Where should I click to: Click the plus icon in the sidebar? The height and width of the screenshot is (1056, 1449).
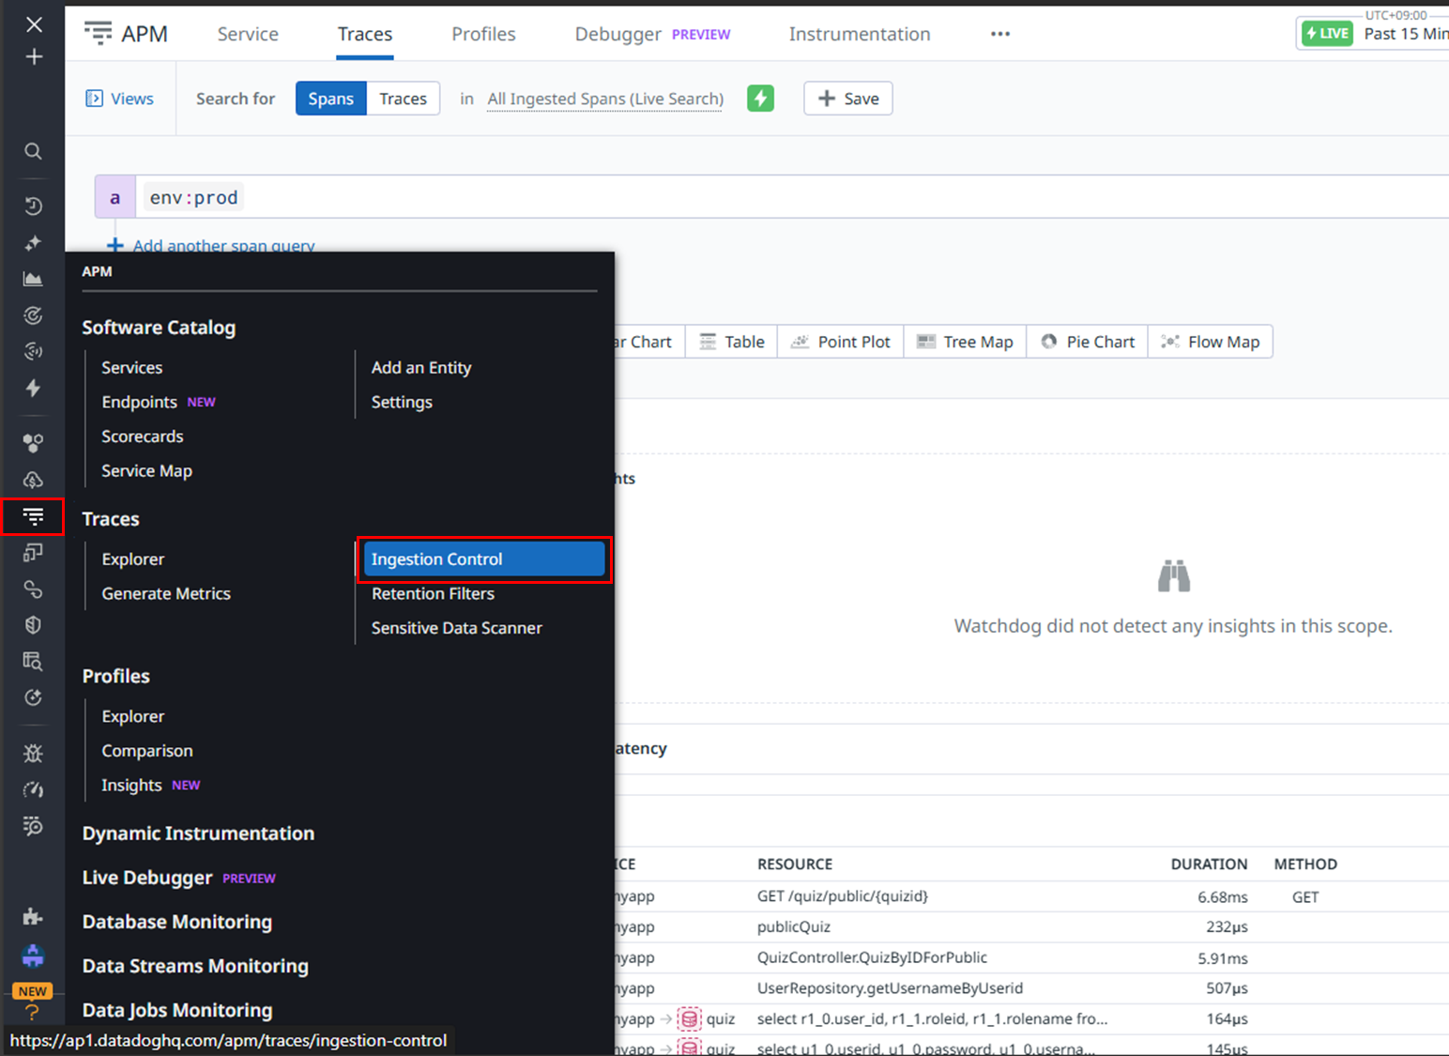point(34,57)
